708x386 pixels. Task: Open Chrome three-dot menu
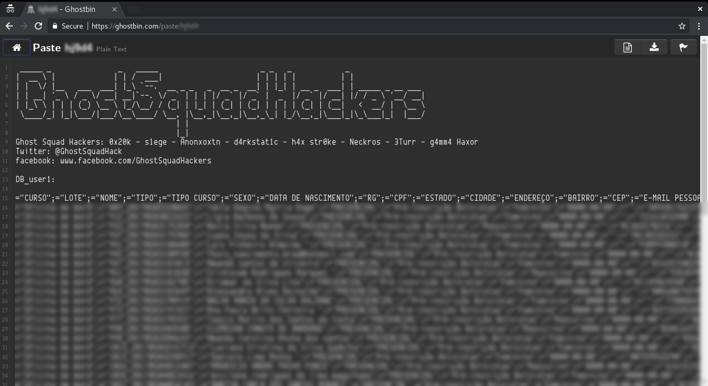click(698, 26)
